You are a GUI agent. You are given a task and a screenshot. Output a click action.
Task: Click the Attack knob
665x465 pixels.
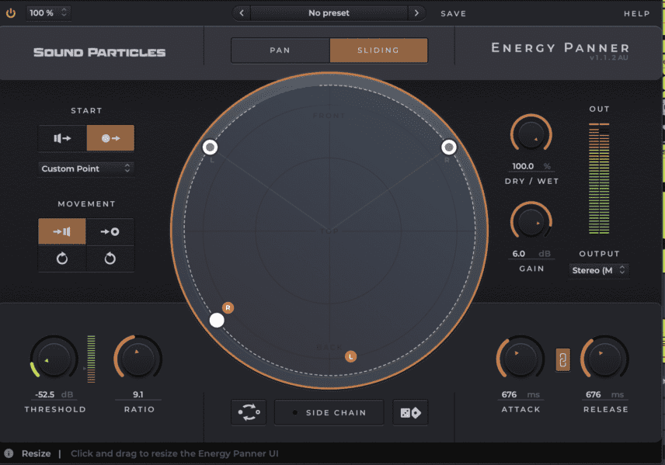[520, 359]
